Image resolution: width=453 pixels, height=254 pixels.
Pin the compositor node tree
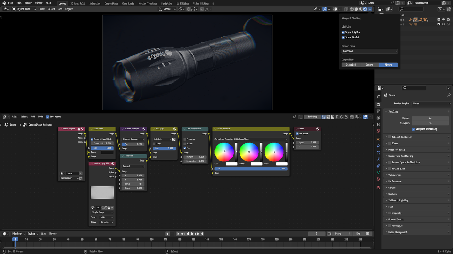(294, 117)
